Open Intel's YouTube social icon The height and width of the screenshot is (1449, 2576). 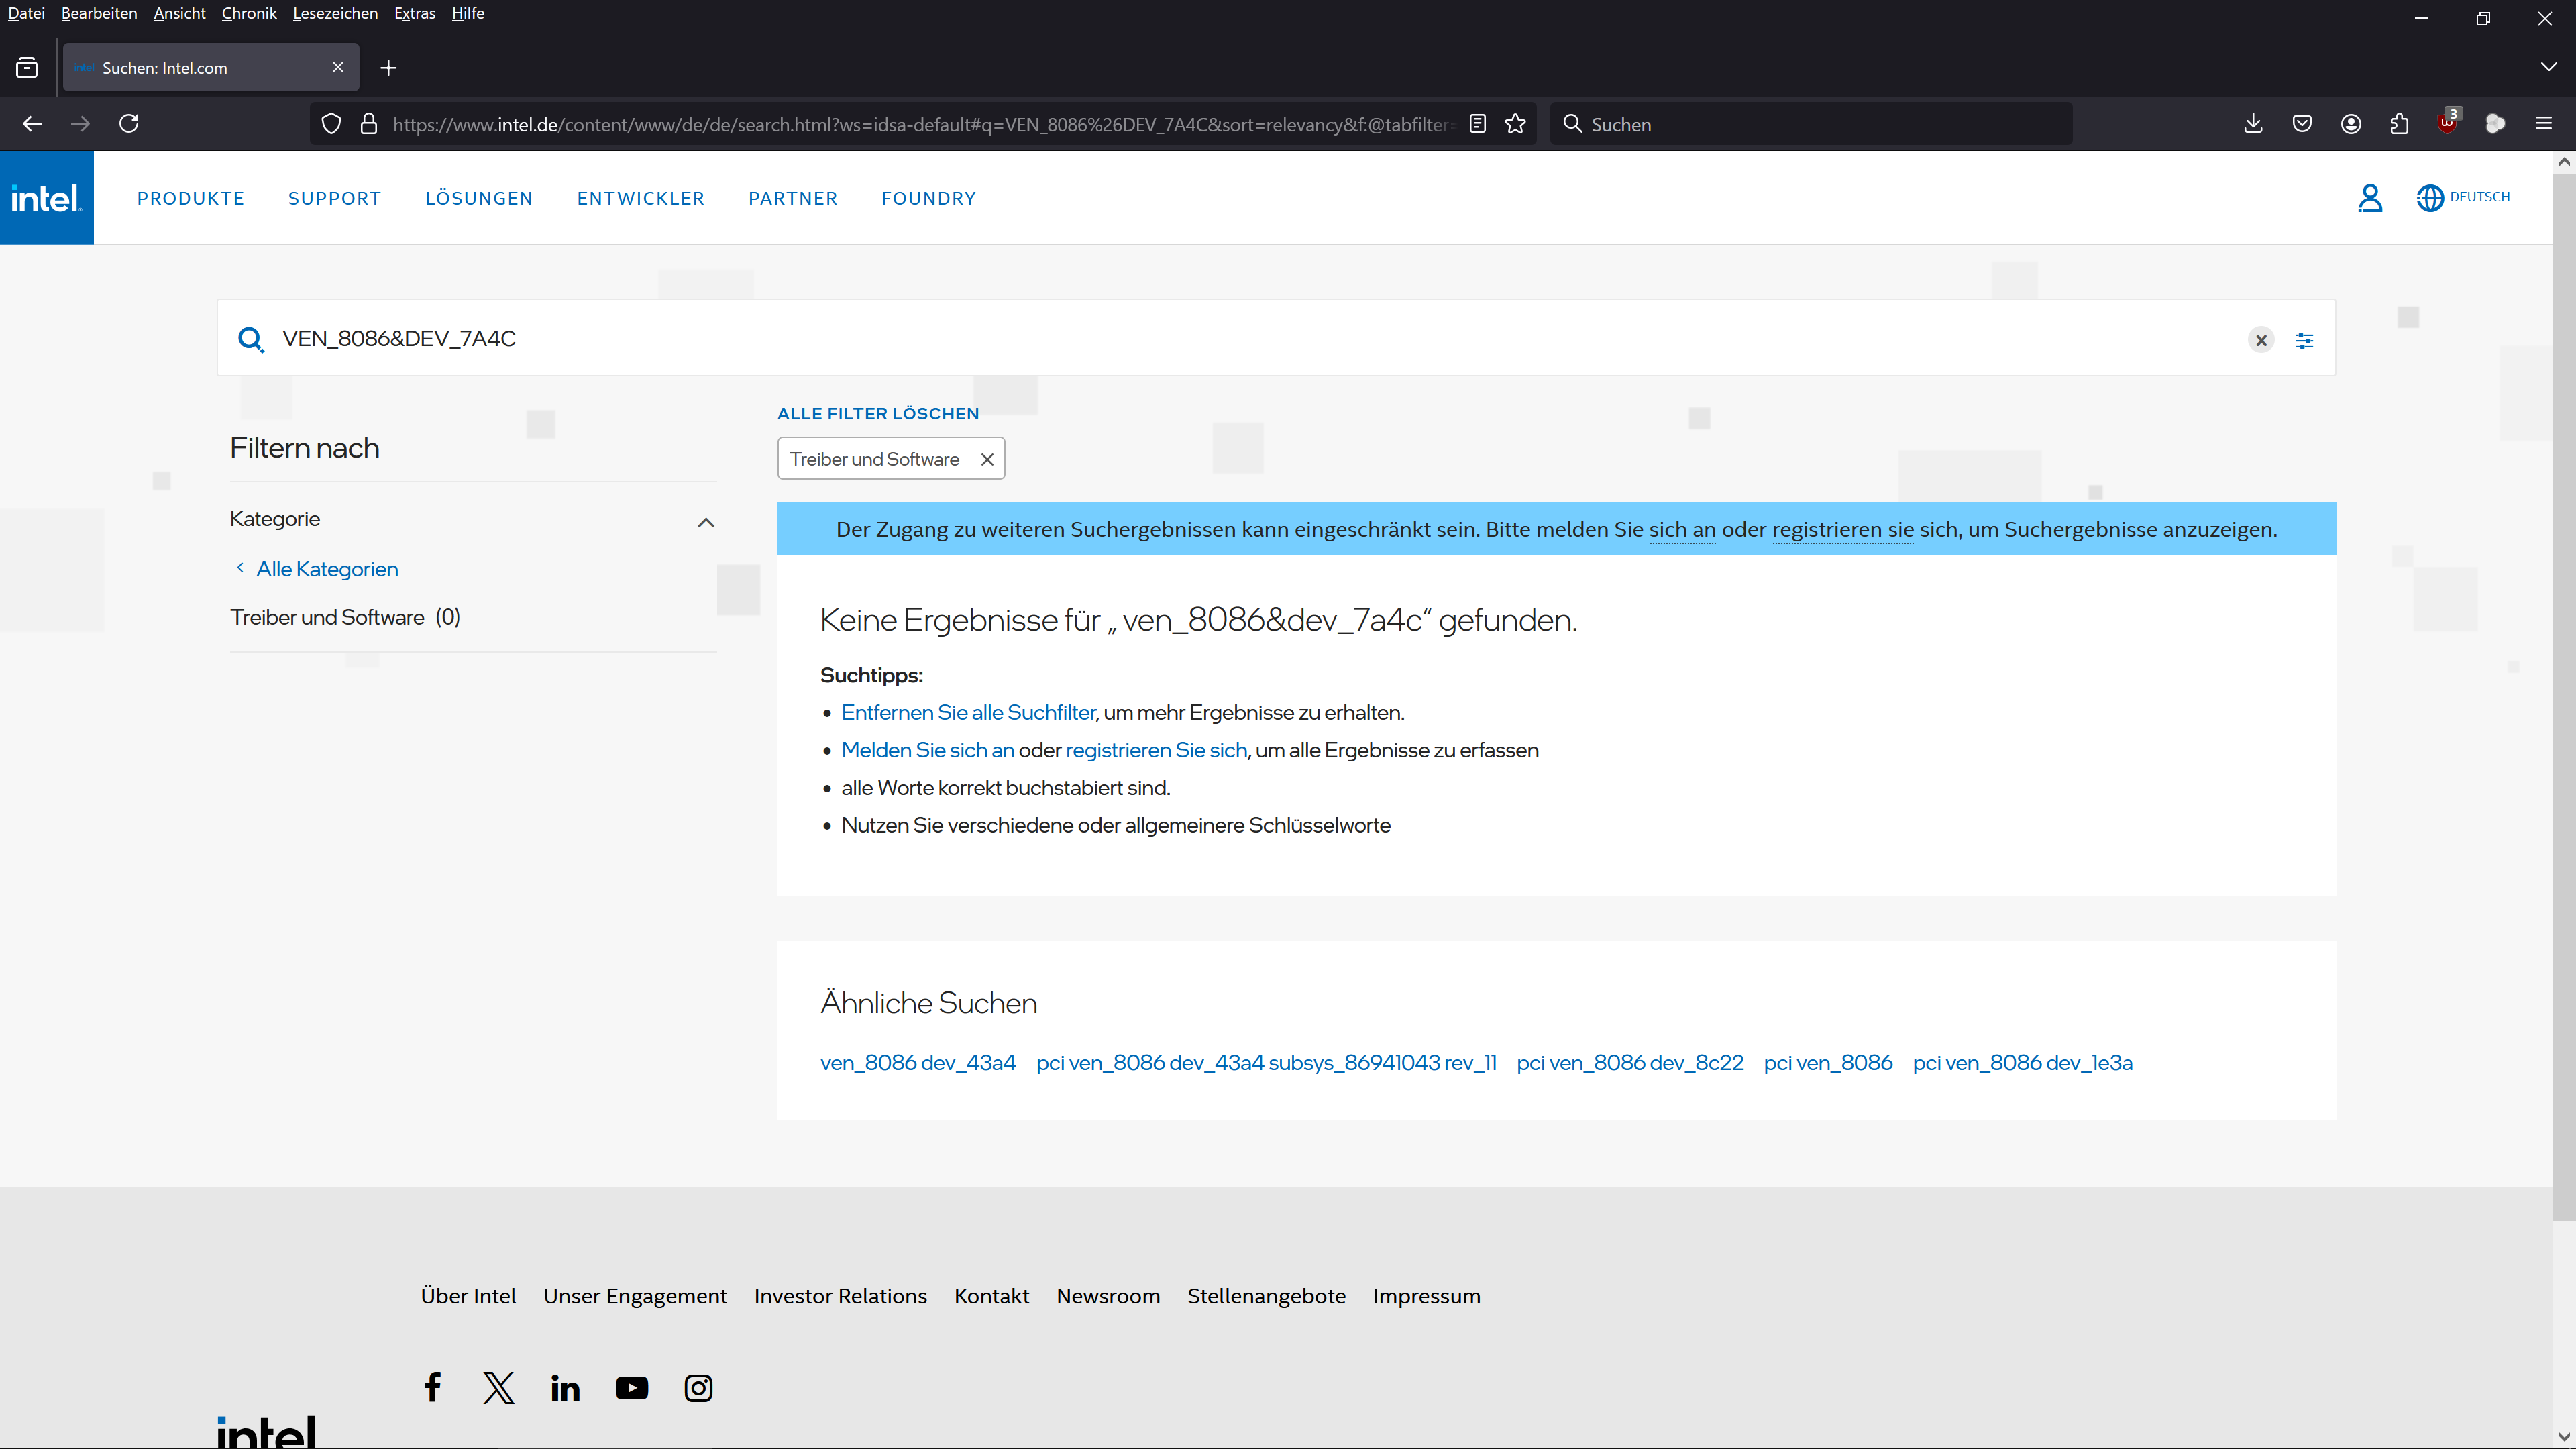[631, 1388]
